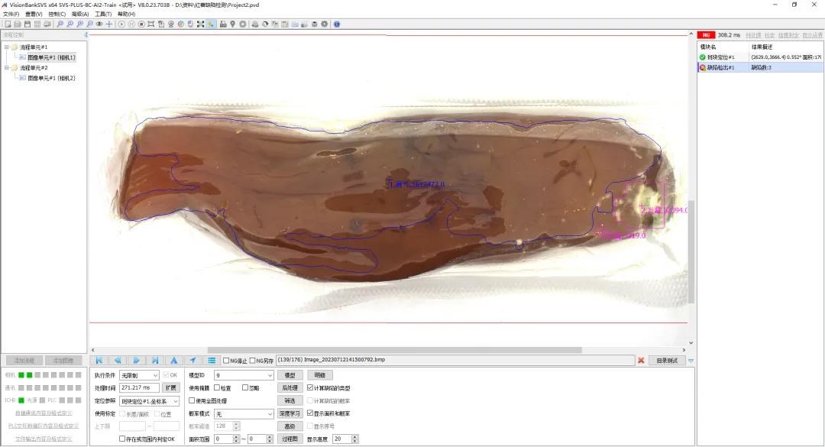The image size is (825, 447).
Task: Uncheck 显示面积和概率
Action: coord(310,413)
